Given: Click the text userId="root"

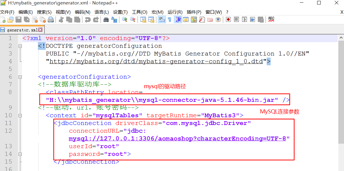Looking at the screenshot, I should pos(94,146).
